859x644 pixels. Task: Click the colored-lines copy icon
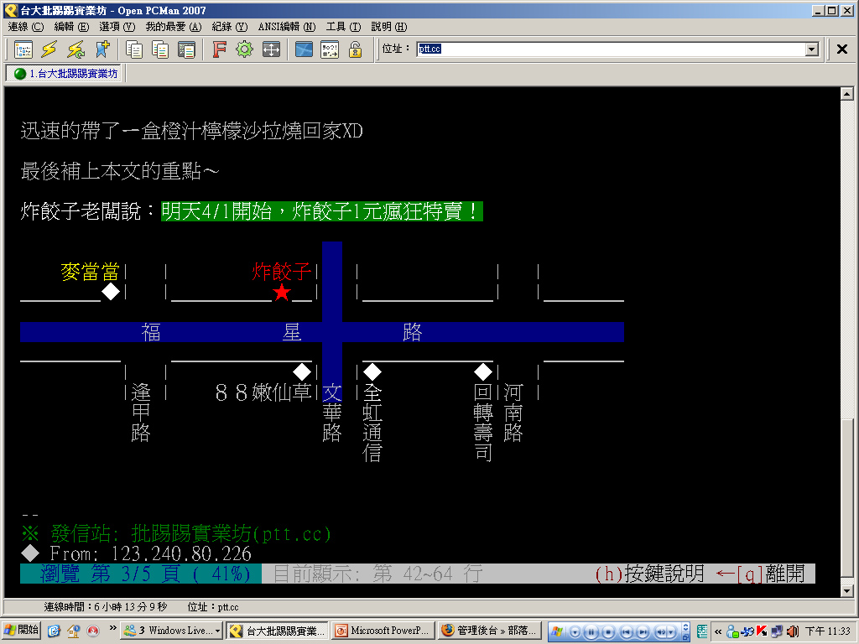[160, 49]
